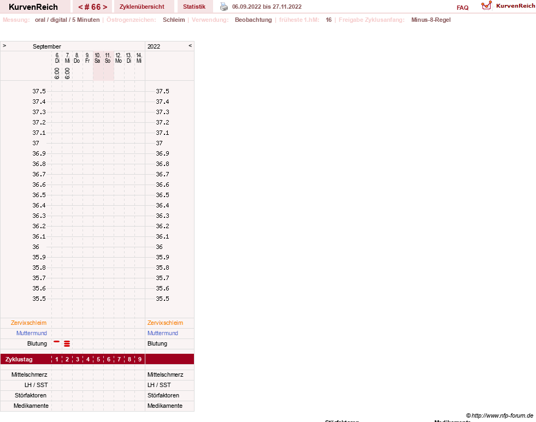This screenshot has width=536, height=422.
Task: Click the September month header
Action: click(x=47, y=46)
